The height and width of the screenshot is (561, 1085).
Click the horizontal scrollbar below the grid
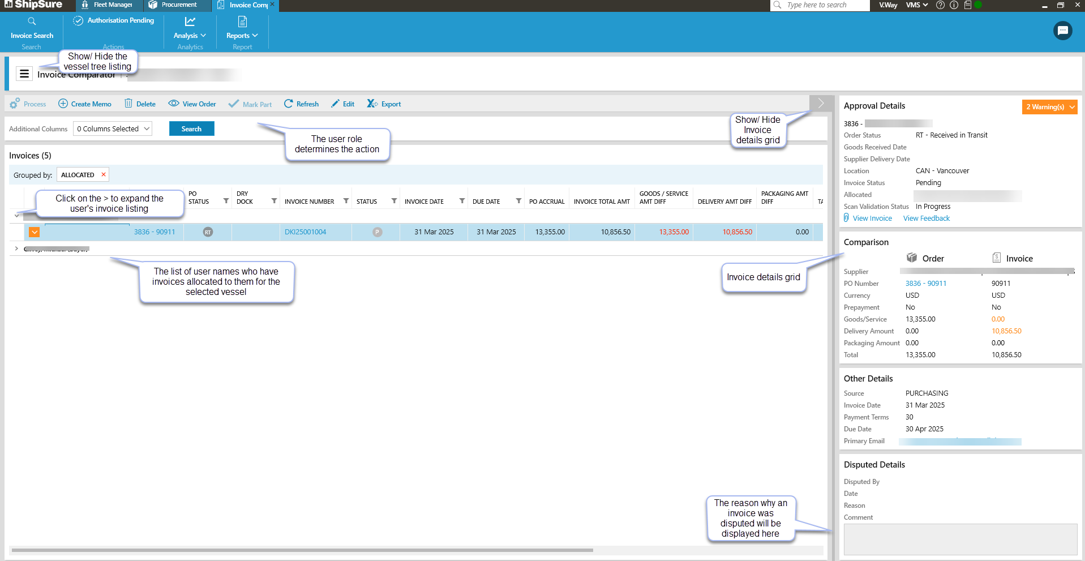(x=302, y=550)
